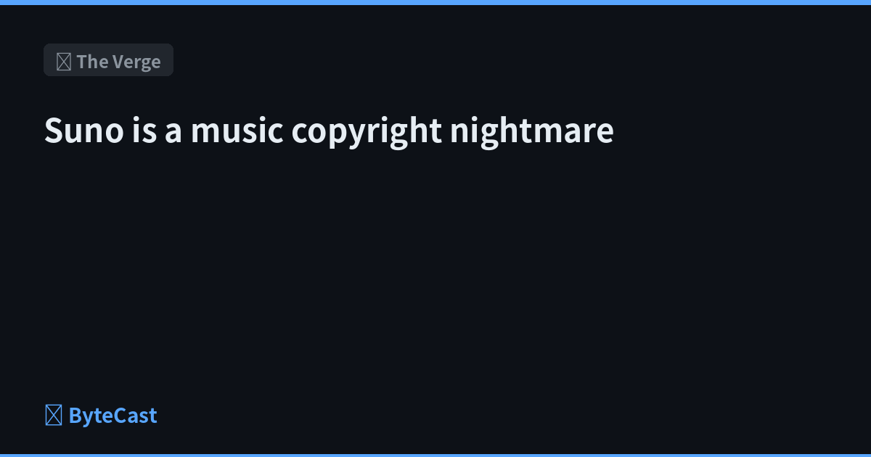Click the word music in the title
The image size is (871, 457).
(x=237, y=131)
